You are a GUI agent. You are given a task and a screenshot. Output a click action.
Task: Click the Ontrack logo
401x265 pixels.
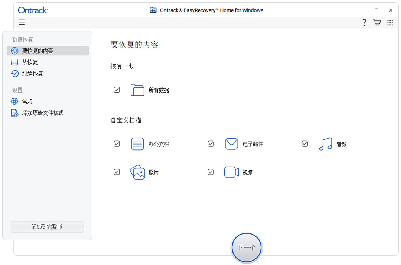[x=32, y=10]
